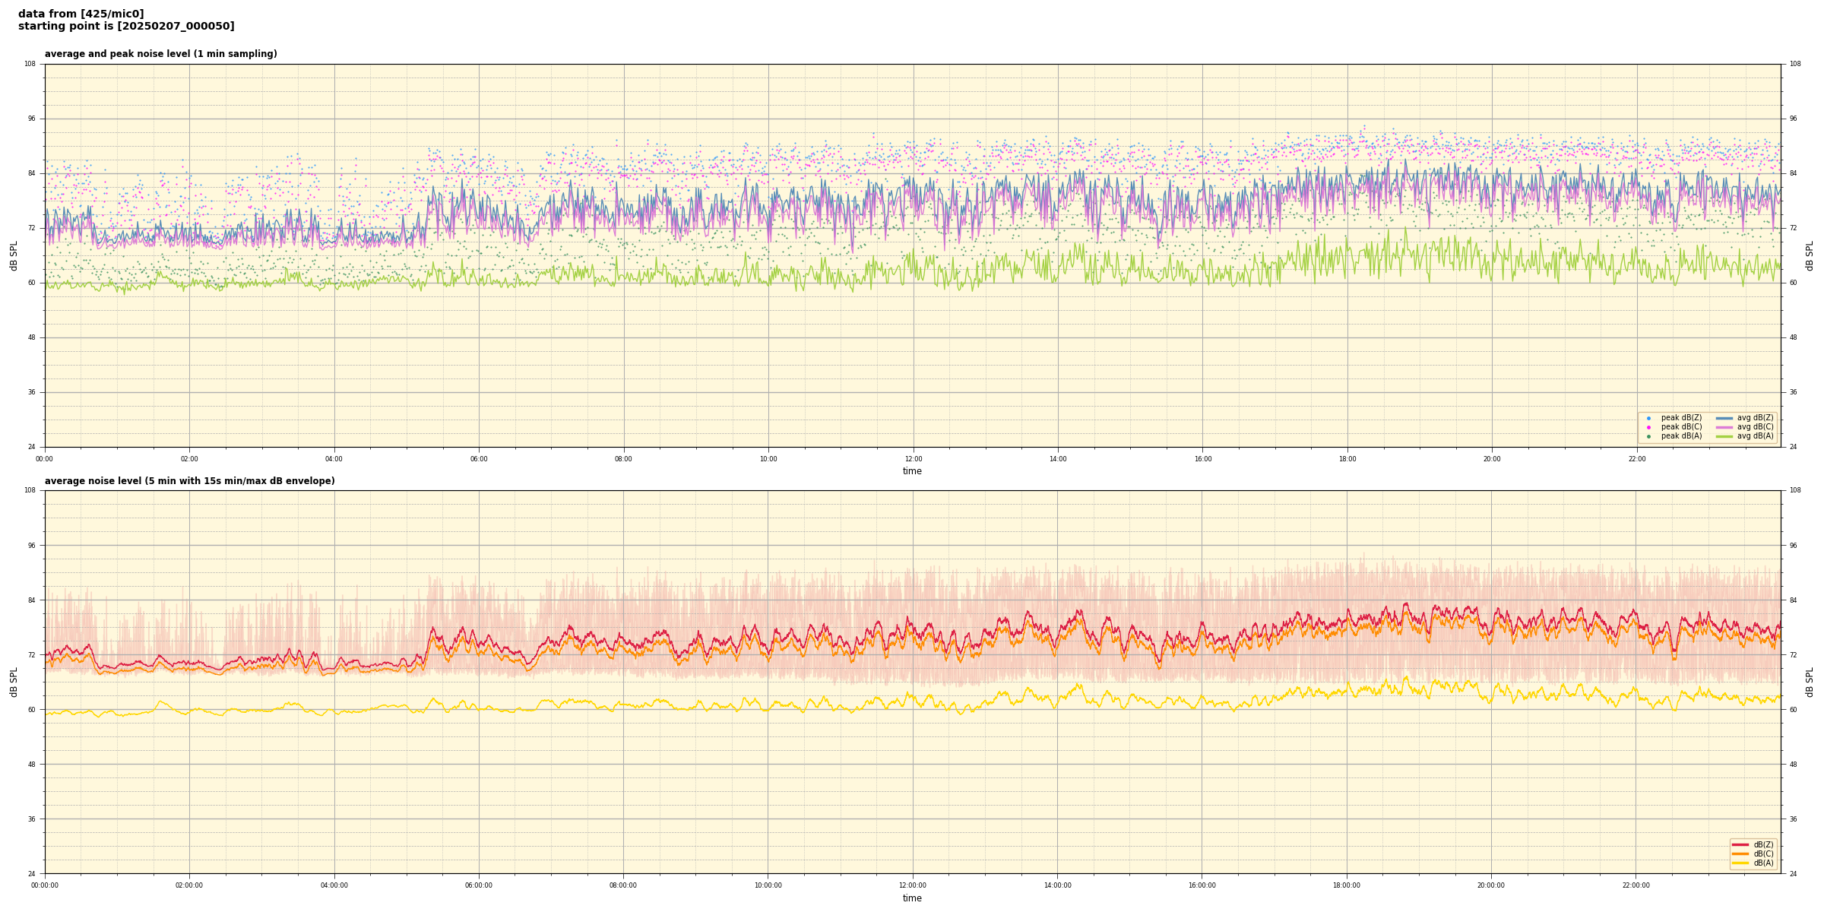Click the 'average noise level (5 min...)' chart title
Screen dimensions: 1824x912
point(189,481)
